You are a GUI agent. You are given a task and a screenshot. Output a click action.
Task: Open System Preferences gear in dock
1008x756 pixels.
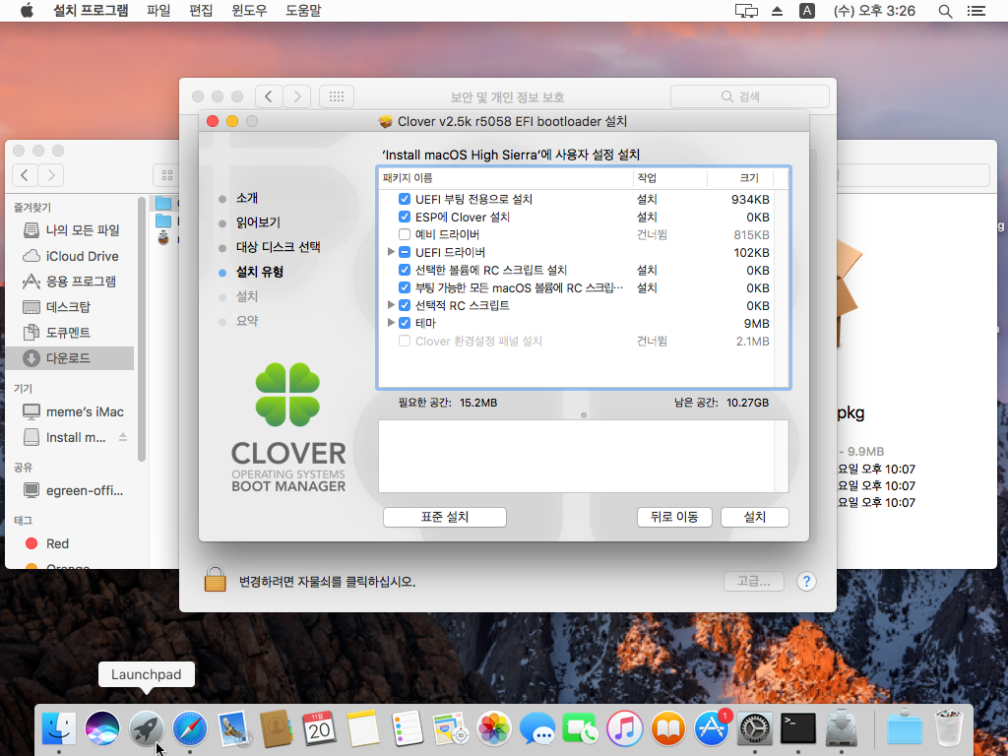[755, 728]
